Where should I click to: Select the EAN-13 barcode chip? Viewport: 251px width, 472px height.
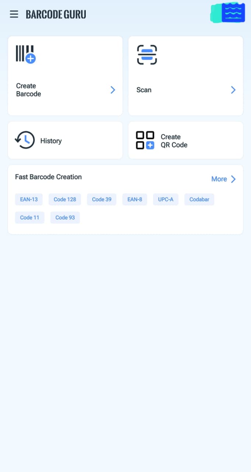point(29,199)
